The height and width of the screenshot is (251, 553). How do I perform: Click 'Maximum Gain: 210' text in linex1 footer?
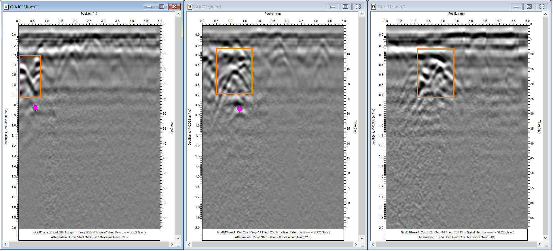click(x=297, y=237)
